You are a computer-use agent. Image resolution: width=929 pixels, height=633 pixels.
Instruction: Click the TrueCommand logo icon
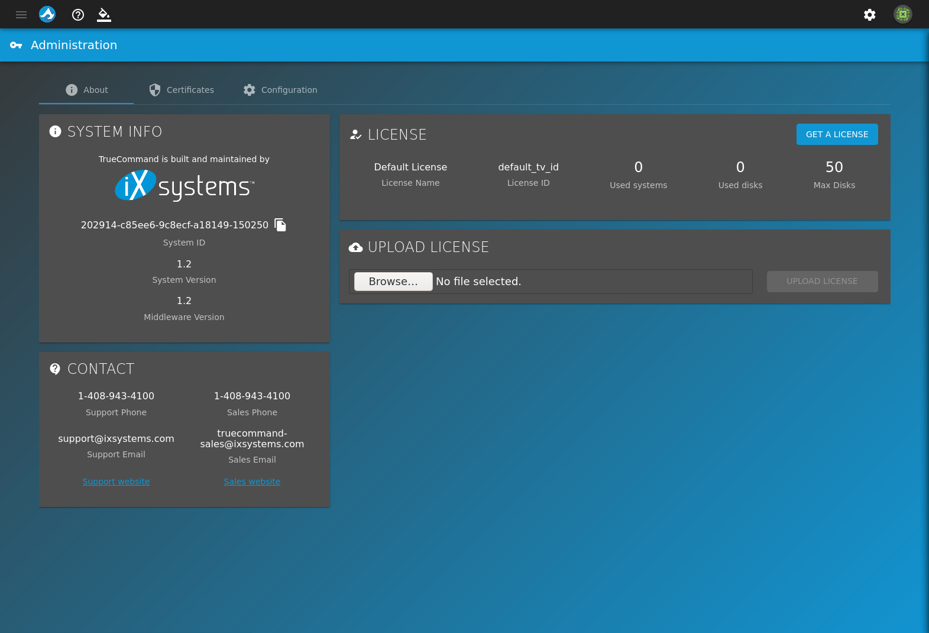(x=47, y=14)
